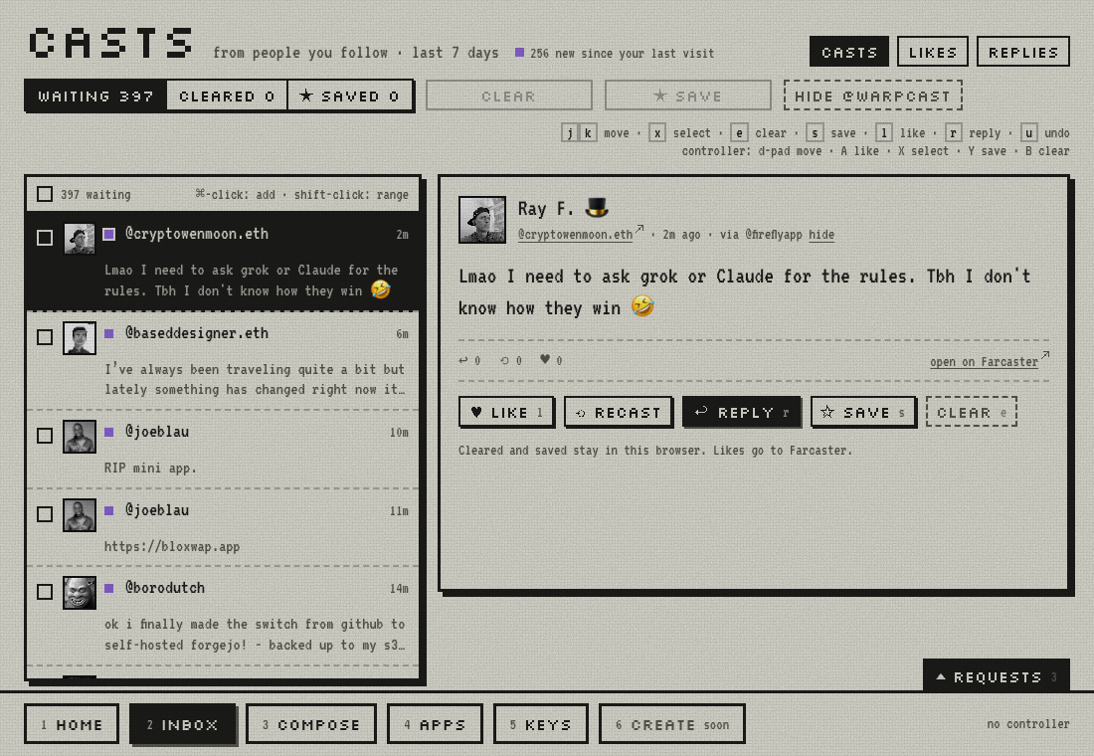Select the CLEARED 0 filter tab
Viewport: 1094px width, 756px height.
coord(227,95)
